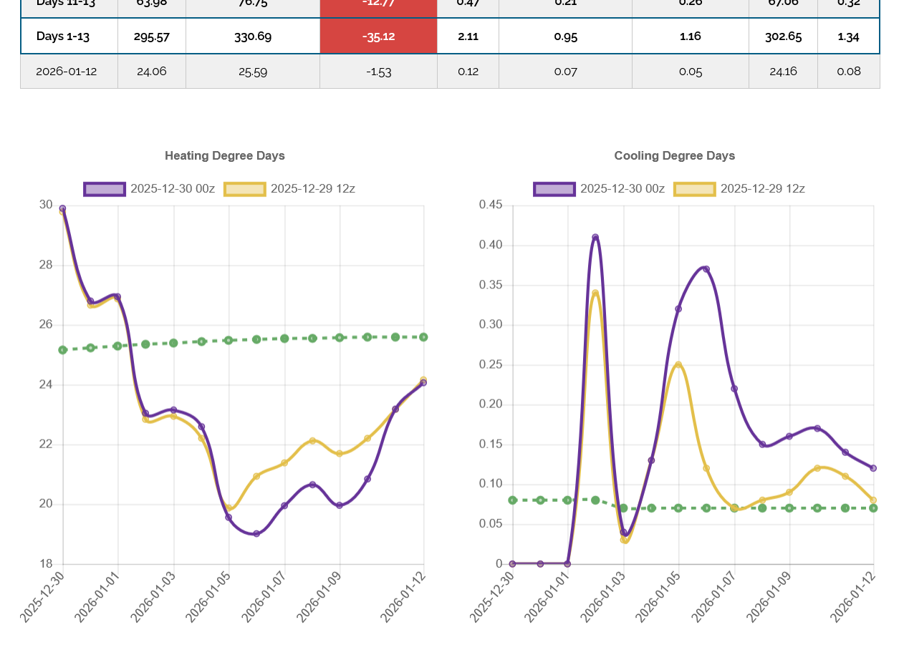This screenshot has width=899, height=645.
Task: Click yellow 2025-12-29 12z swatch in Cooling legend
Action: click(694, 189)
